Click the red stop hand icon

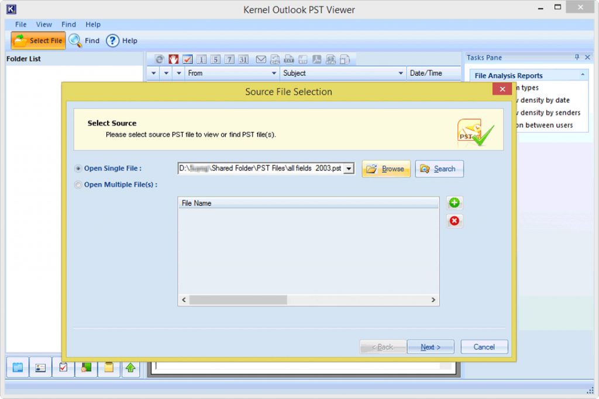[x=173, y=59]
